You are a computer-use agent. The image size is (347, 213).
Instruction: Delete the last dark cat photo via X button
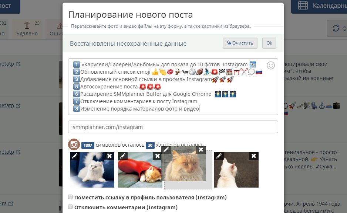[x=253, y=156]
